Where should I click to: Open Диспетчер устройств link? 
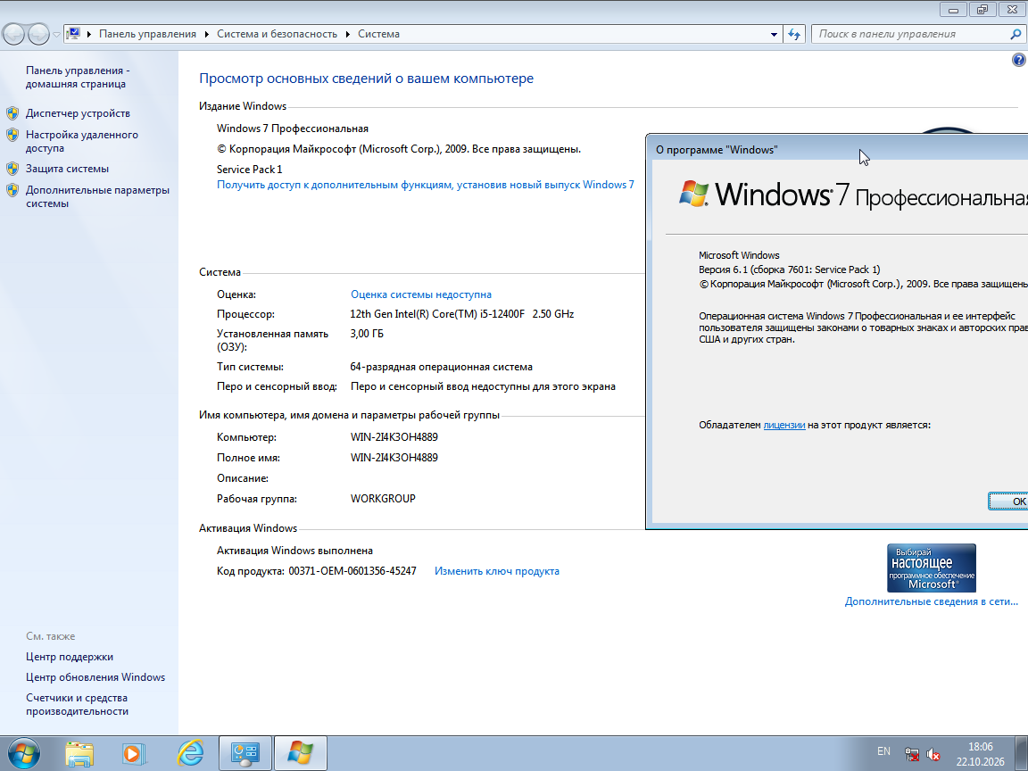point(78,112)
